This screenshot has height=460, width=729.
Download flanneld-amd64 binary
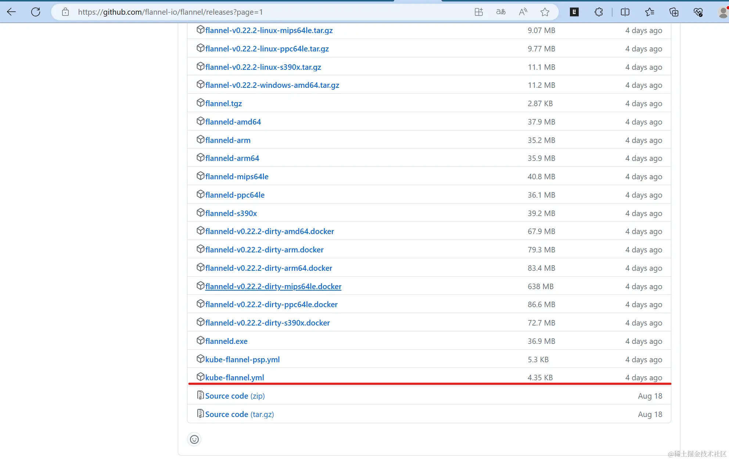coord(233,122)
